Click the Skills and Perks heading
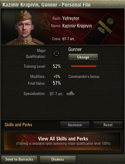The height and width of the screenshot is (164, 125). [18, 125]
